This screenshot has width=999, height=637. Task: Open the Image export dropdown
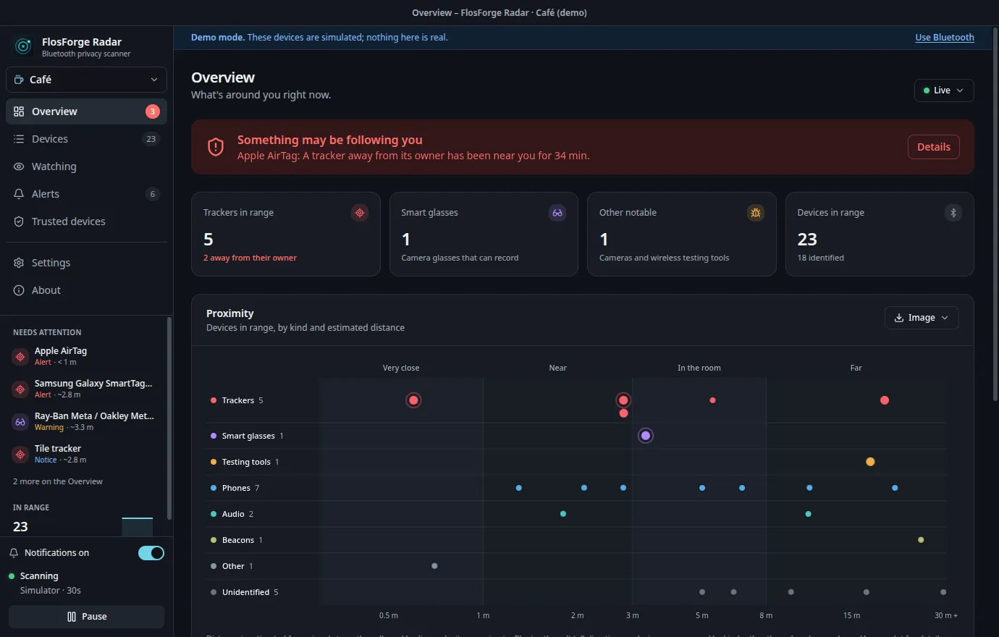(x=922, y=318)
